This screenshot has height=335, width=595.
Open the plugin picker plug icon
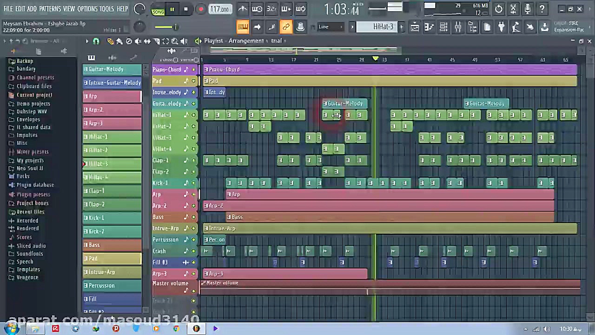point(502,27)
